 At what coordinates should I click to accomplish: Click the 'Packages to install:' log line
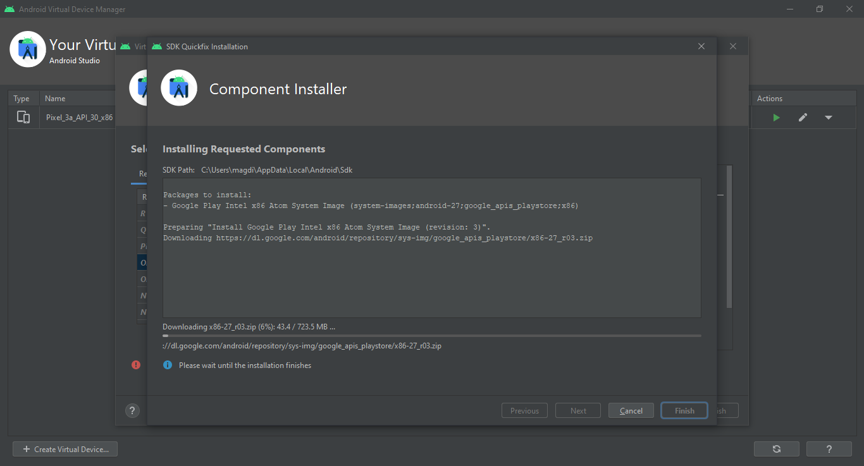pos(207,195)
